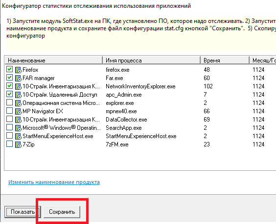Select the Microsoft® Windows® Operatin... name
The image size is (276, 224).
click(62, 128)
